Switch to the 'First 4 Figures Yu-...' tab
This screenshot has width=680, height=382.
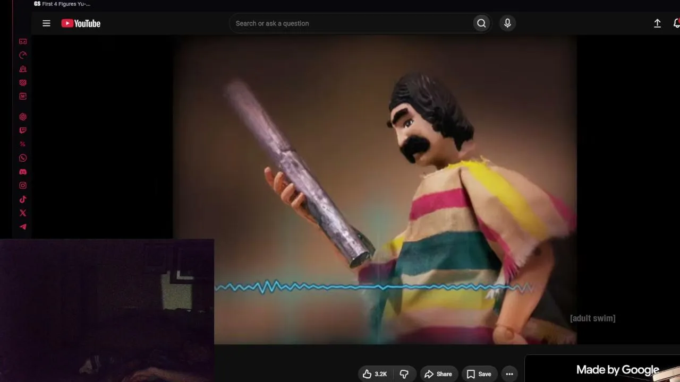(62, 4)
